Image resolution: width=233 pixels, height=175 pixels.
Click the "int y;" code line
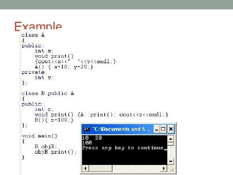click(44, 77)
